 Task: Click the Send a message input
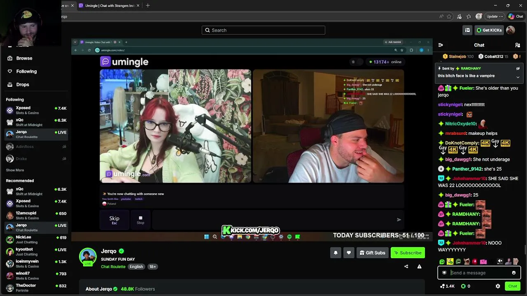click(480, 273)
